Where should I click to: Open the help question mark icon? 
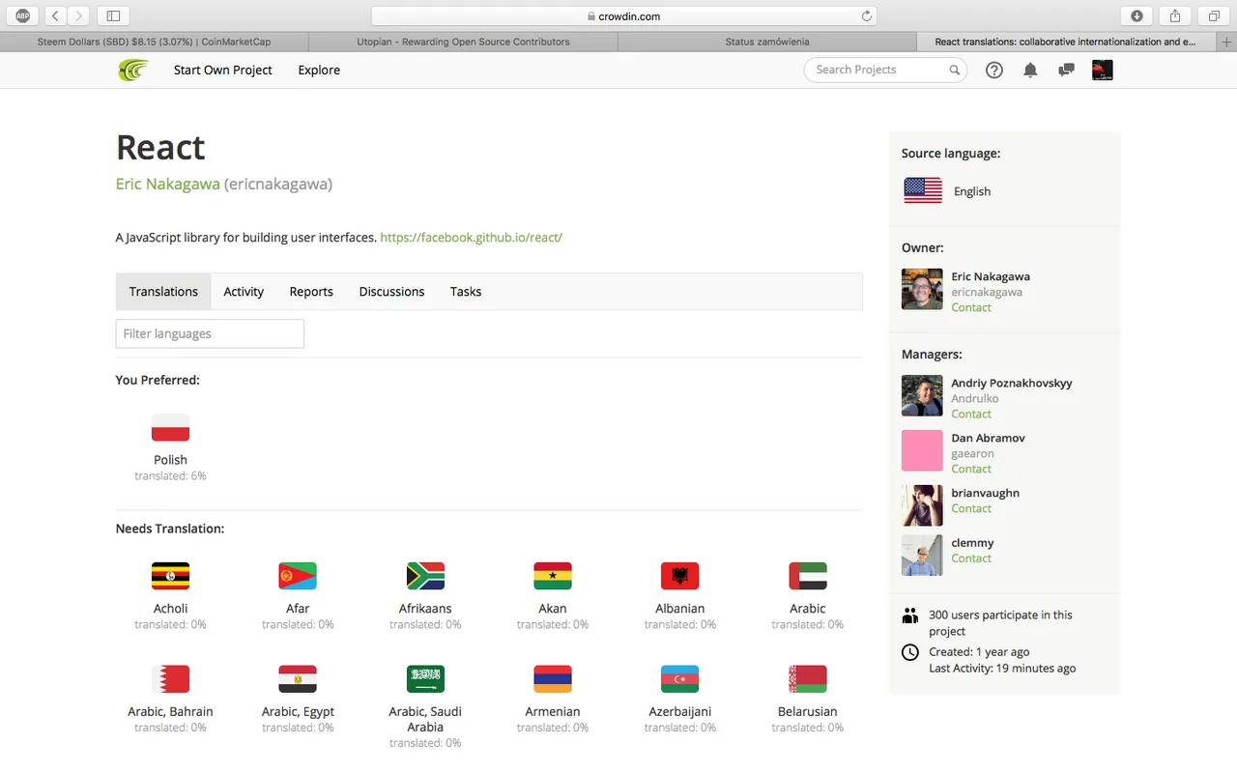[994, 70]
